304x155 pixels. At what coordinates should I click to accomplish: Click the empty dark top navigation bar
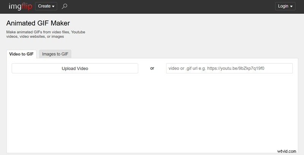(x=171, y=6)
